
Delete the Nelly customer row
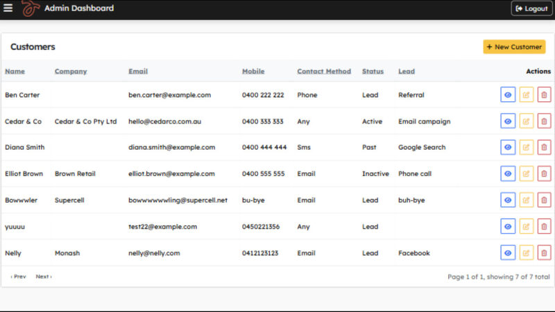[x=545, y=253]
